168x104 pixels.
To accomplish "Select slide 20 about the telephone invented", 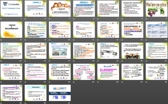I will [132, 51].
